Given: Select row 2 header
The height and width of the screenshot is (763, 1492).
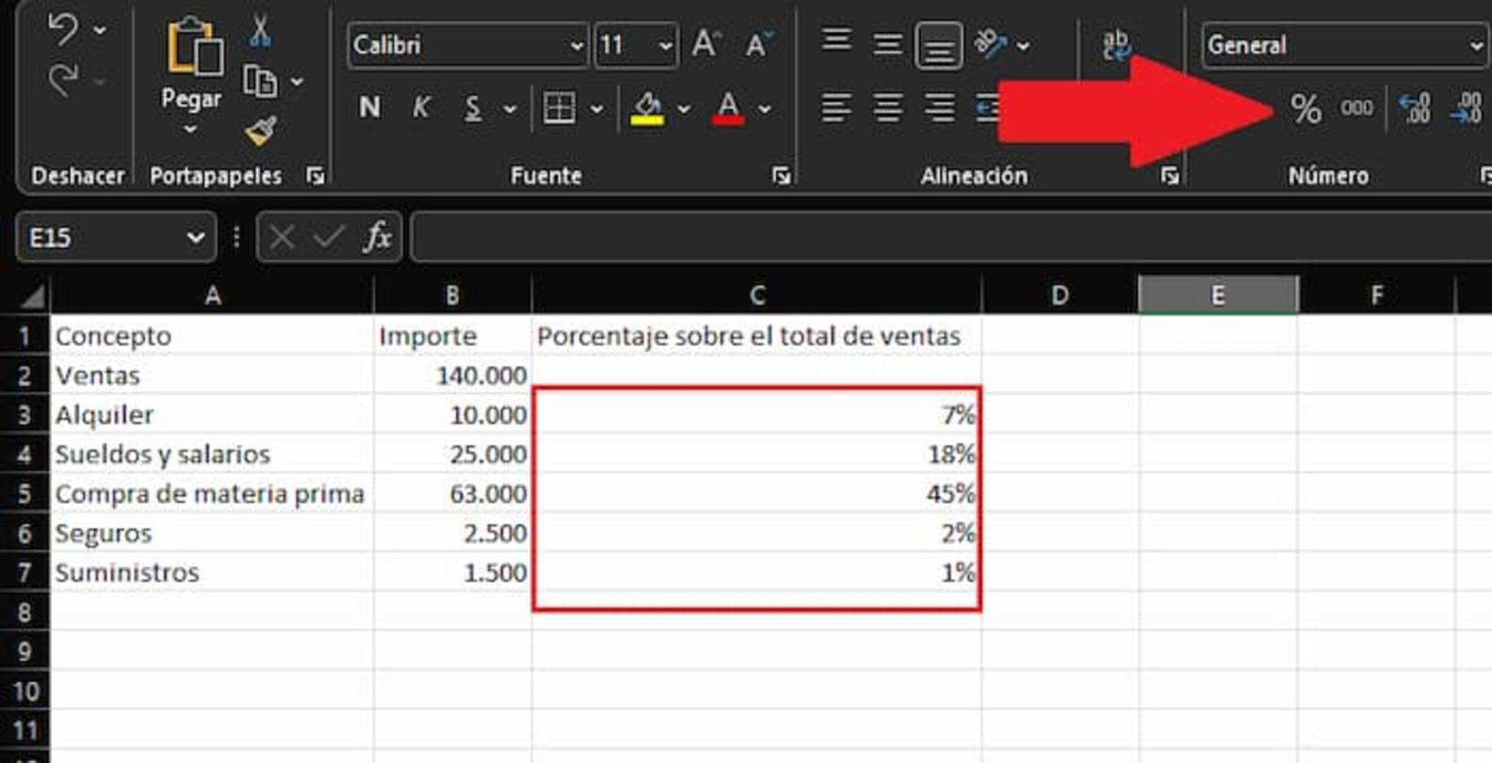Looking at the screenshot, I should pos(25,376).
